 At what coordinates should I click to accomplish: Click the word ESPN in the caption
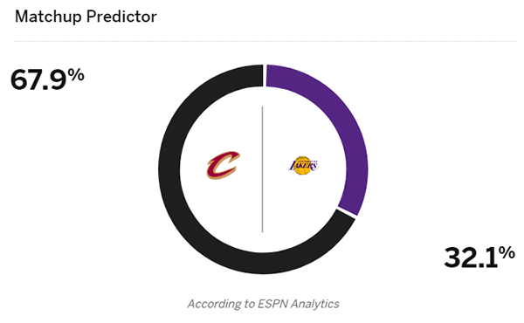click(272, 304)
